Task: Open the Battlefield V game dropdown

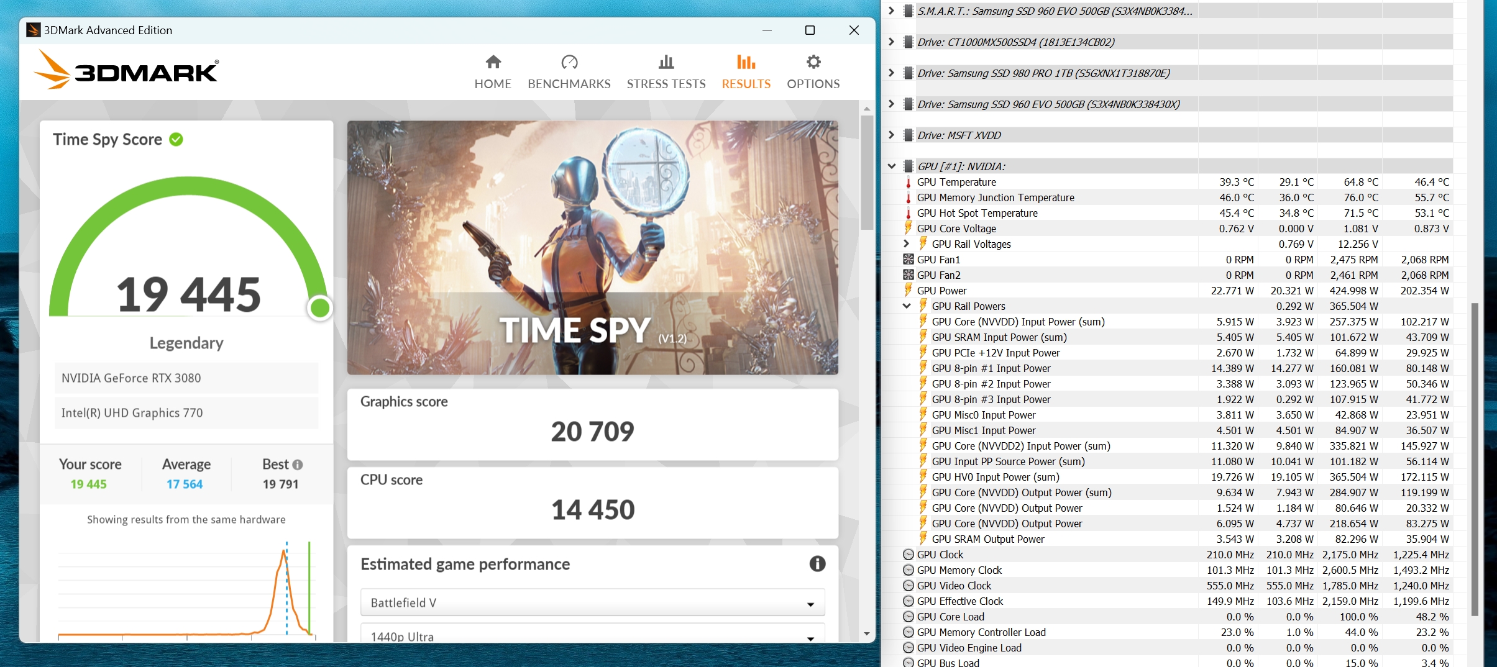Action: click(x=592, y=602)
